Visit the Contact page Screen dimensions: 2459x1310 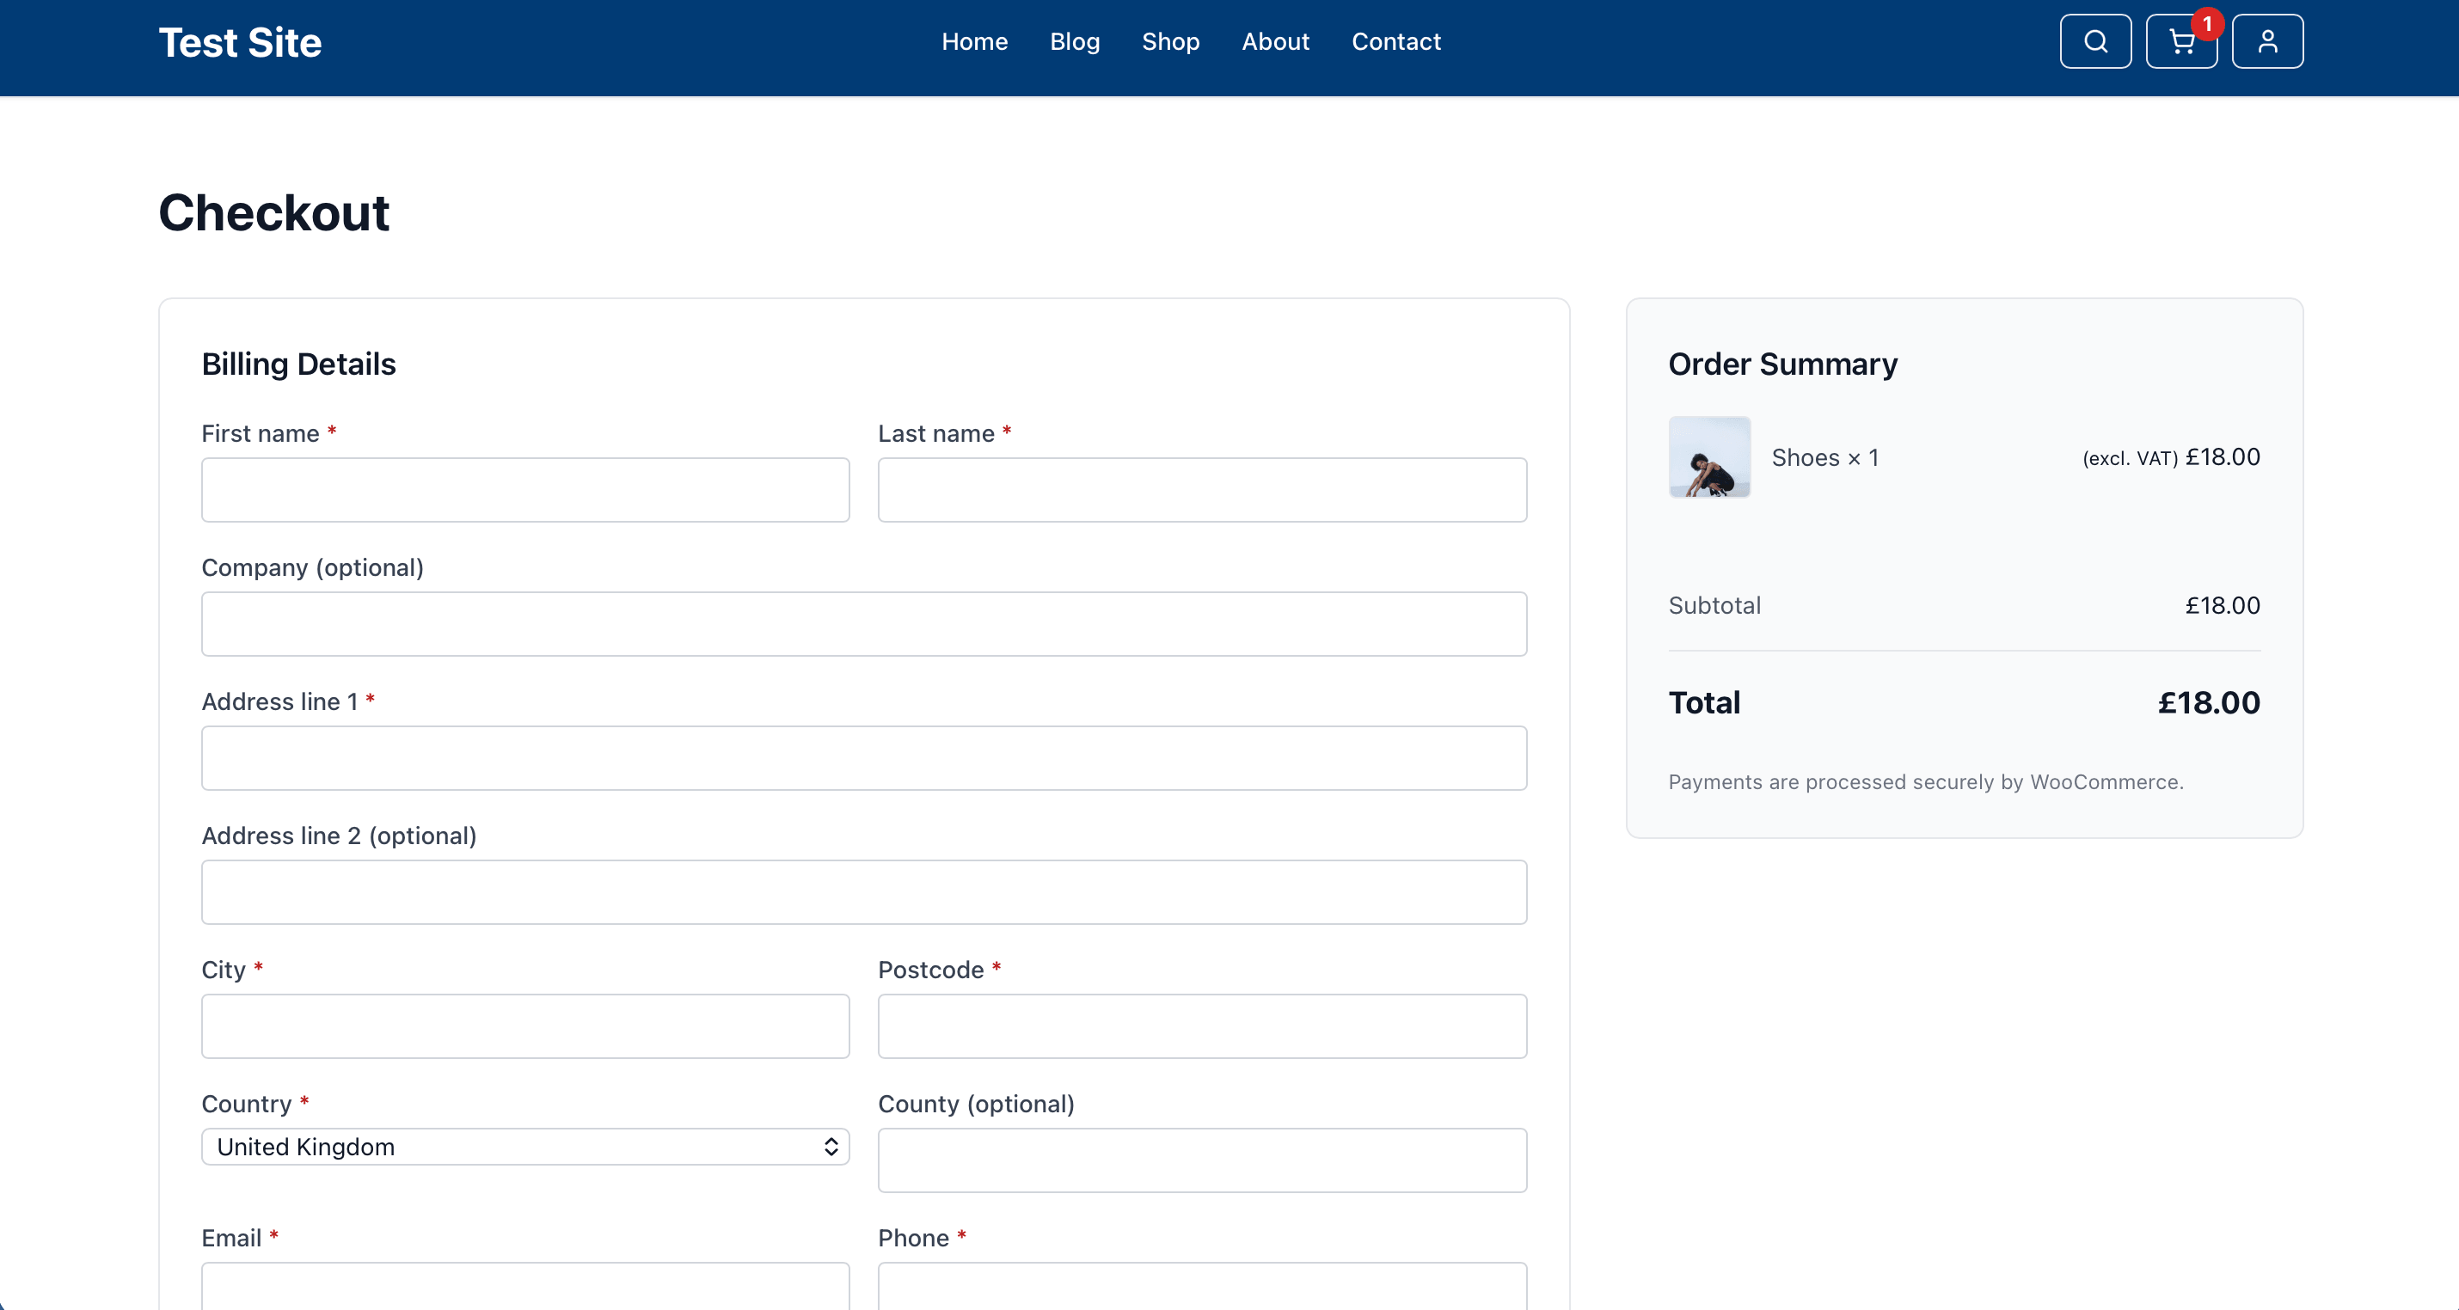coord(1395,42)
